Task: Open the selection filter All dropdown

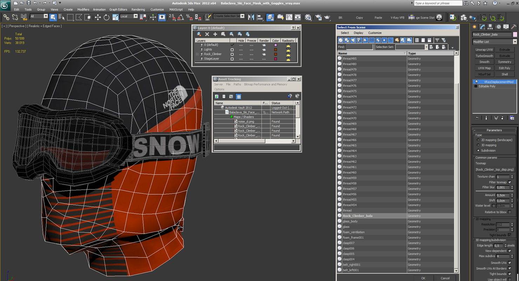Action: coord(39,16)
